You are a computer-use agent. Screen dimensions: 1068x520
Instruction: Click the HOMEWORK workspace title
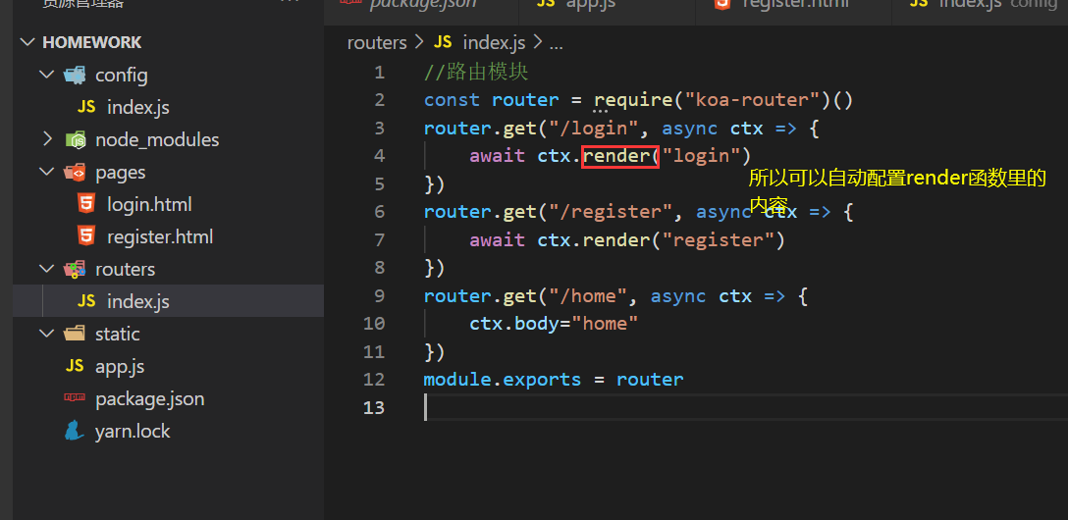(x=92, y=42)
